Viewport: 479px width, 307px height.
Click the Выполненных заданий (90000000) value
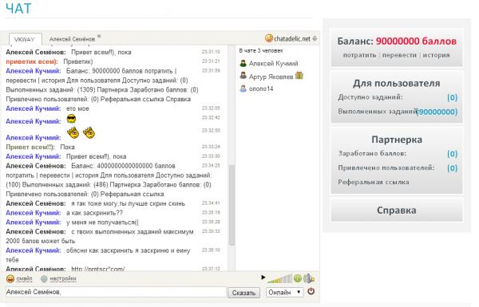[x=437, y=112]
